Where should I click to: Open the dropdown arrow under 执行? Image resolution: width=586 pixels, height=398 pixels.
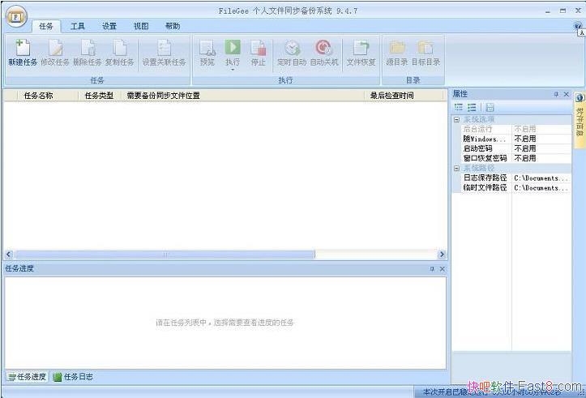point(233,70)
